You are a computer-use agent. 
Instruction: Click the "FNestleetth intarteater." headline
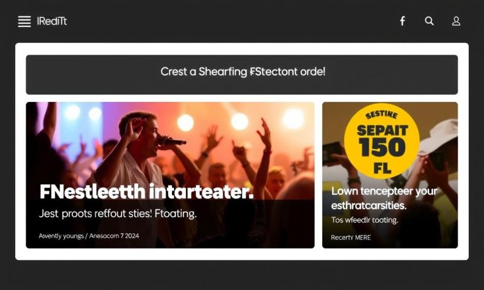click(146, 192)
